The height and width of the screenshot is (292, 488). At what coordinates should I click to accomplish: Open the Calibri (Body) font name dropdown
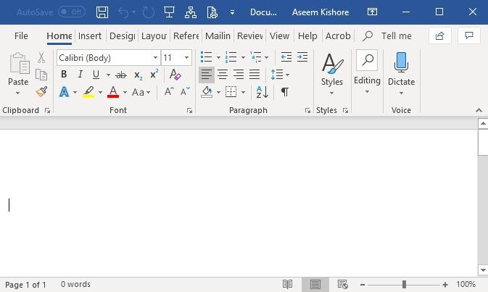[155, 58]
